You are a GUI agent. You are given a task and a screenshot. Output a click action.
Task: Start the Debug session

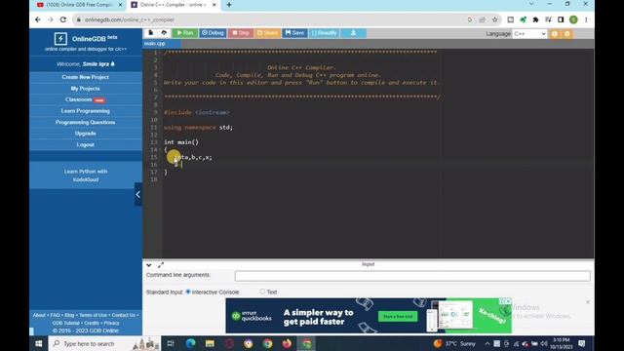point(213,33)
